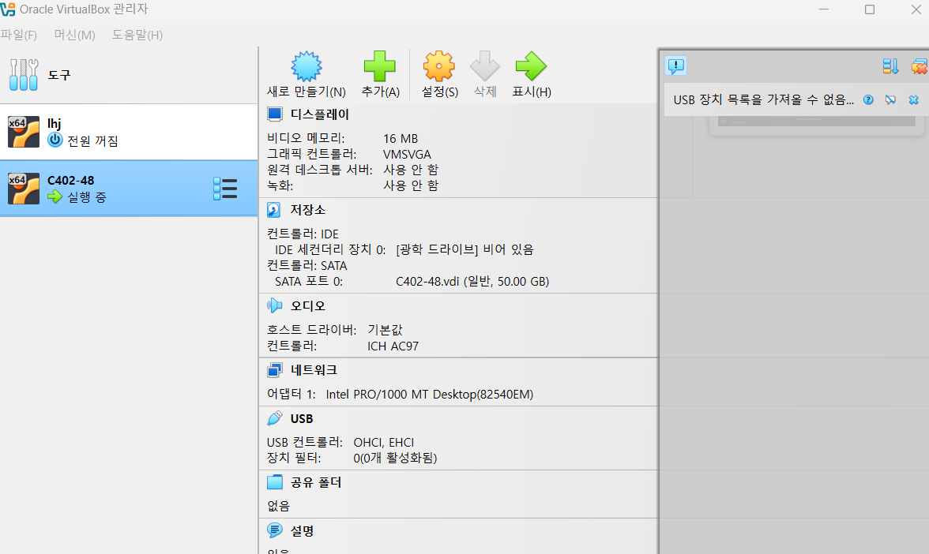Click the USB section header link

coord(302,418)
